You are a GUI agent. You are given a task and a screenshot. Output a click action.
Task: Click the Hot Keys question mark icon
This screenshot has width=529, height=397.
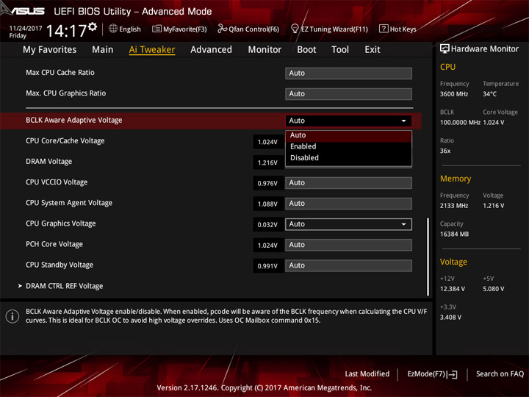coord(384,29)
